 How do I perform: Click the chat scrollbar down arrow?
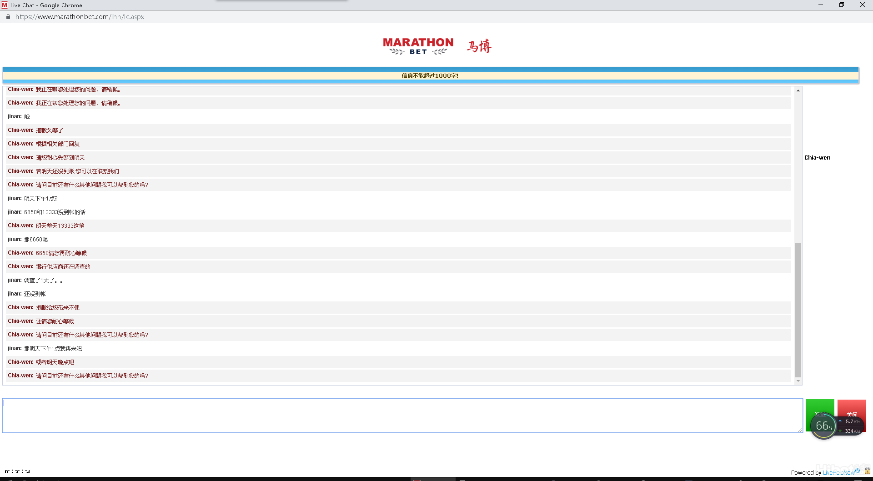pyautogui.click(x=798, y=381)
